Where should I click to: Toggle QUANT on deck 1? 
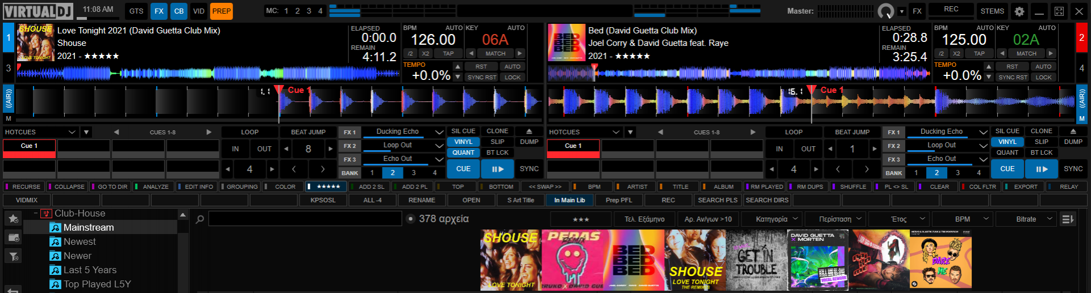click(x=463, y=152)
